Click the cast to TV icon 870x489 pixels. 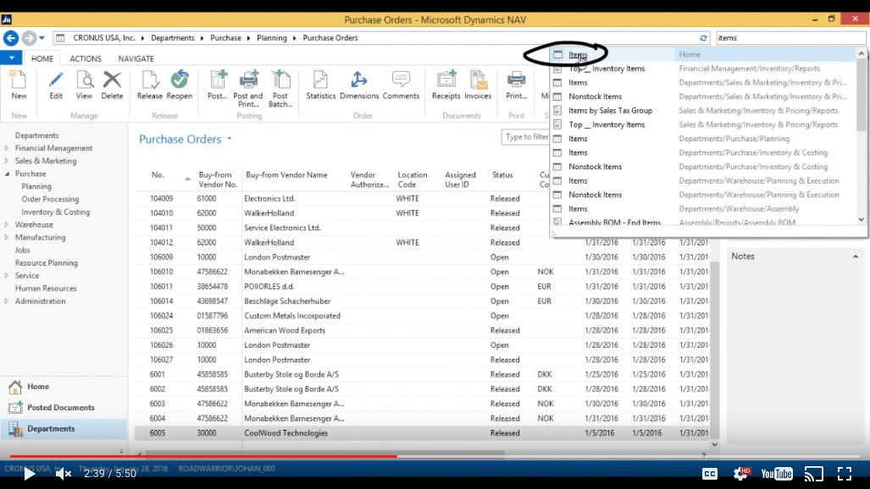(813, 474)
